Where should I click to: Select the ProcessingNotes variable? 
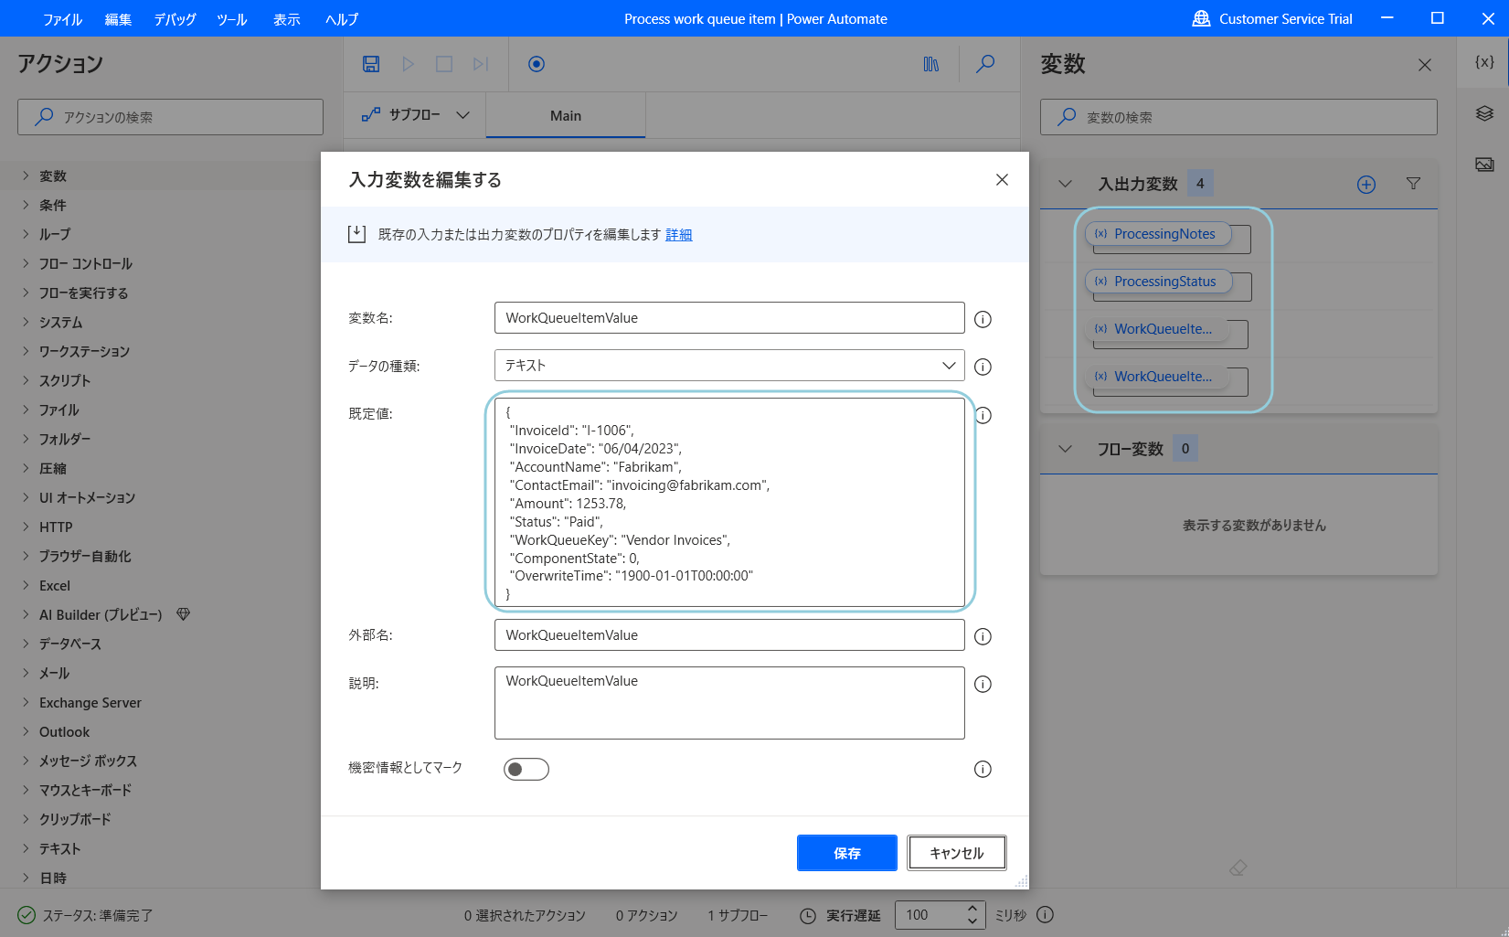[1158, 234]
